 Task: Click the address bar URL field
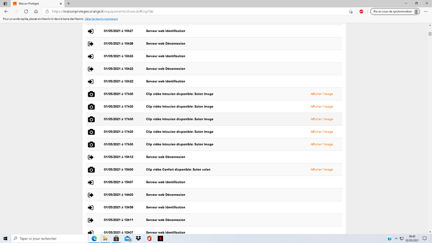pyautogui.click(x=195, y=12)
